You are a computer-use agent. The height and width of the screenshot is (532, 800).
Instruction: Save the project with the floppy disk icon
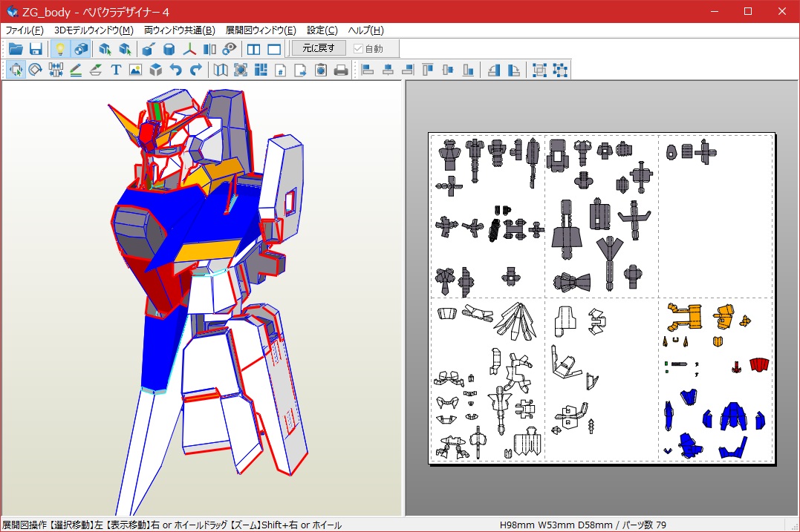35,49
